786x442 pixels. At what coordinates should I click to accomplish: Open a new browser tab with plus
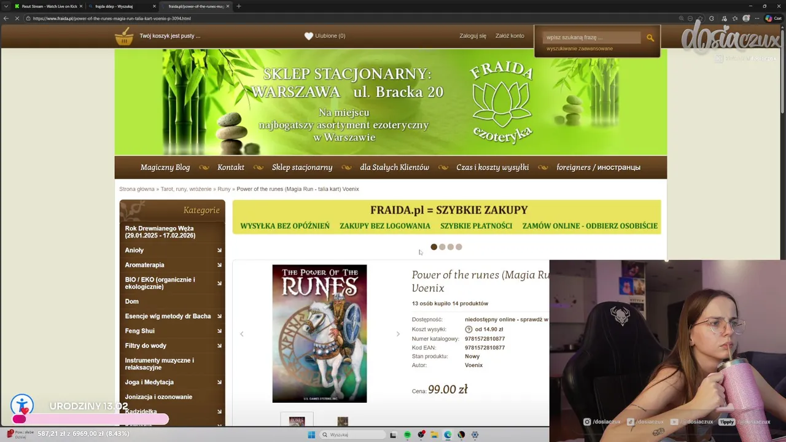[x=239, y=6]
